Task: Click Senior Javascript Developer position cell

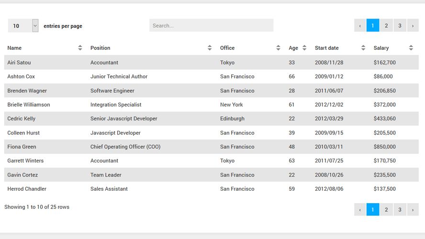Action: 124,119
